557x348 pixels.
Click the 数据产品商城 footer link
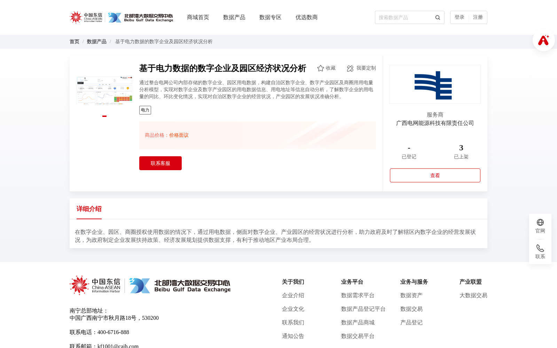coord(358,323)
